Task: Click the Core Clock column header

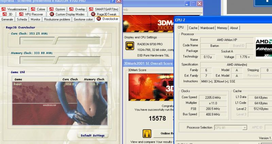Action: click(70, 79)
